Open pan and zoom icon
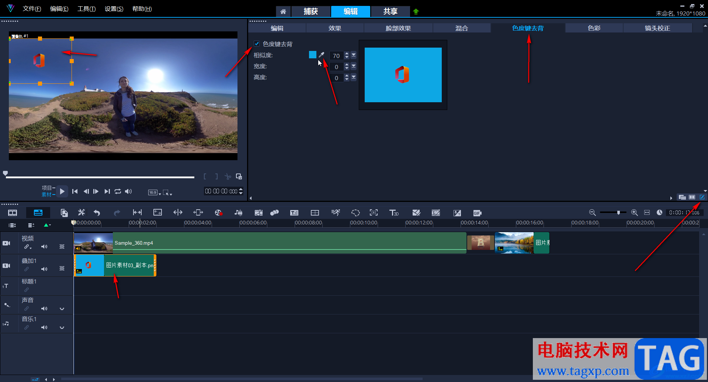 374,213
